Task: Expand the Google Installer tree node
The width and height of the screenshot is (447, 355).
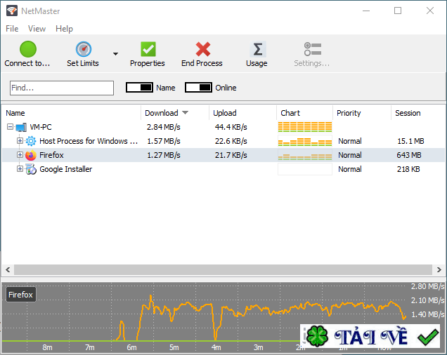Action: 20,169
